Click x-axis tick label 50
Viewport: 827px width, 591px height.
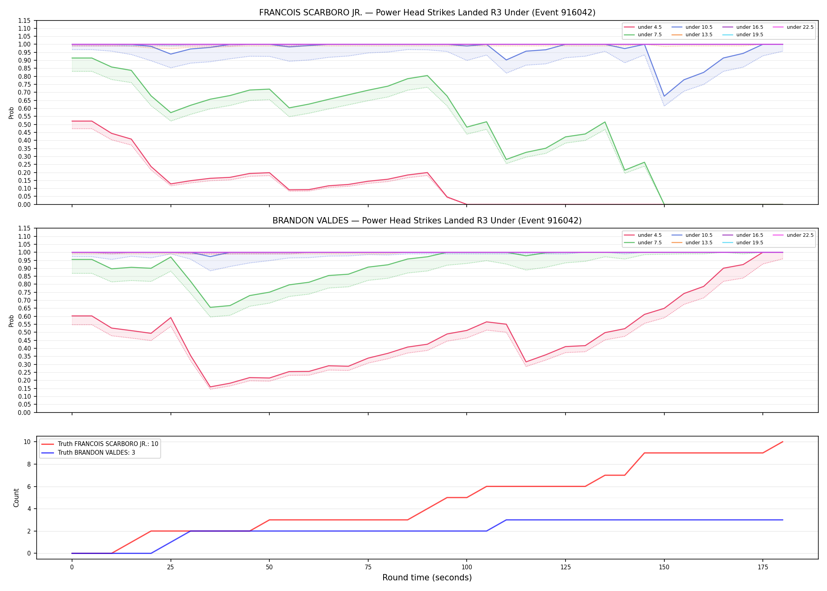[269, 567]
